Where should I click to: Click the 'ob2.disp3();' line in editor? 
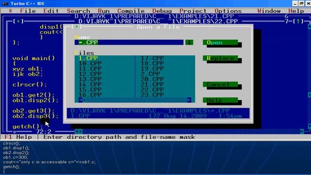pos(35,116)
